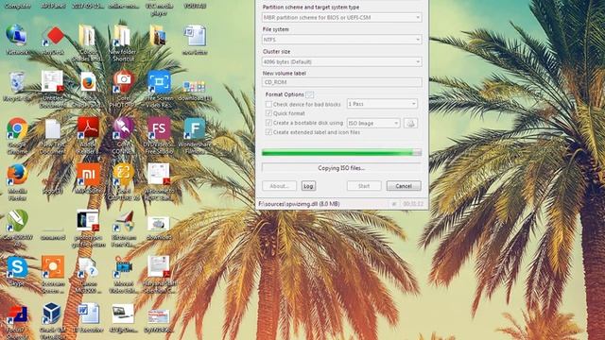The image size is (605, 340).
Task: Open the Recycle Bin icon
Action: point(17,82)
